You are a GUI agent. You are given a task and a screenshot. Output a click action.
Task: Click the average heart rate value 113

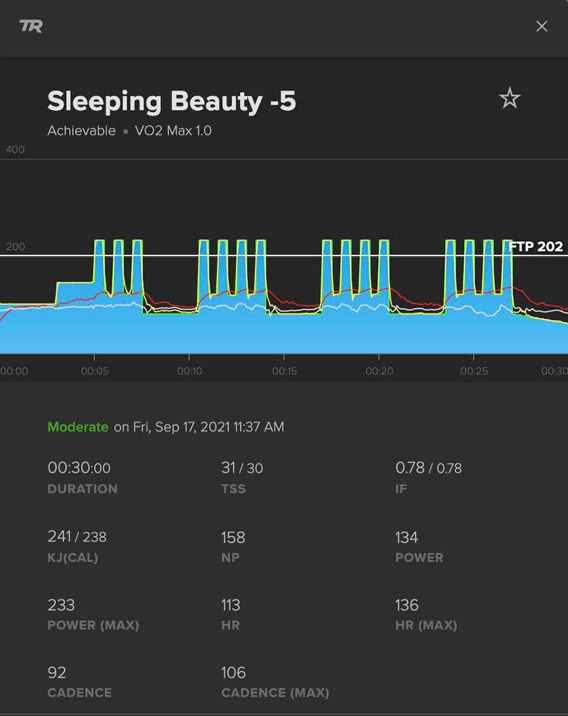coord(230,605)
